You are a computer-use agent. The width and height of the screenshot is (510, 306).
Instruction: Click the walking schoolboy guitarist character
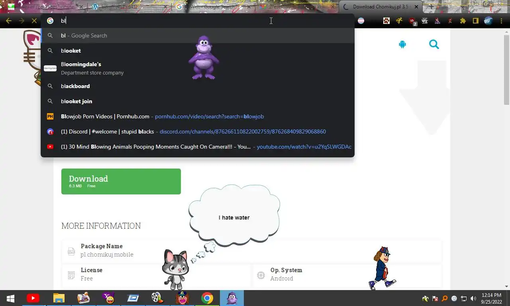click(x=382, y=268)
